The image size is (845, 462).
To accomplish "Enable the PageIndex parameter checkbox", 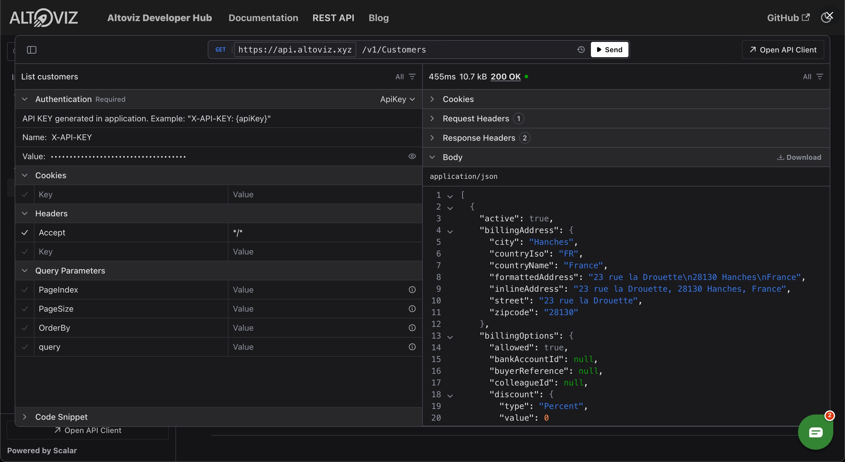I will coord(25,290).
